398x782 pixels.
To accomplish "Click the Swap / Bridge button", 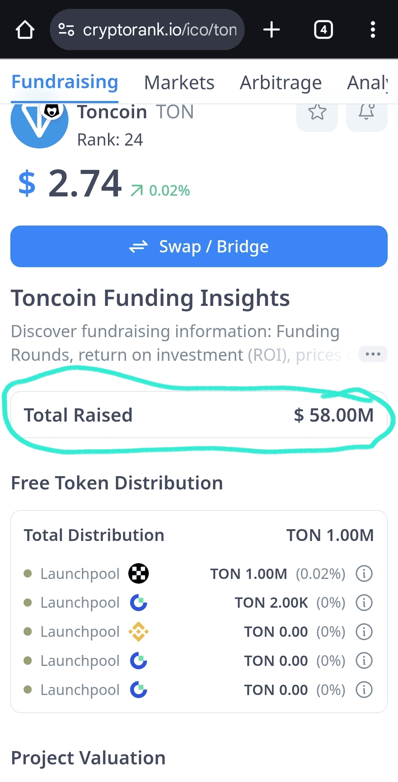I will (x=199, y=247).
